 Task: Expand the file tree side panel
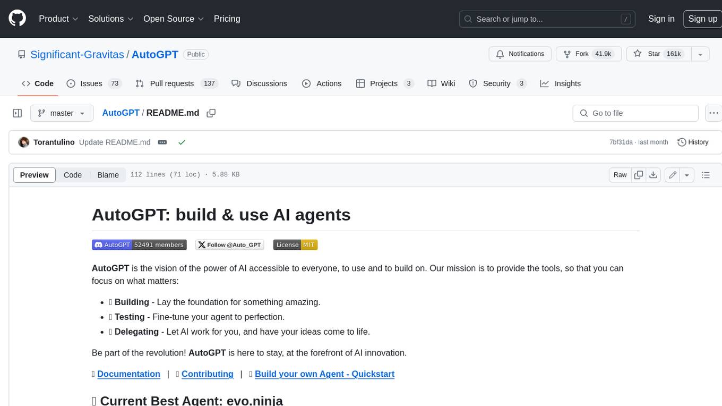point(18,113)
